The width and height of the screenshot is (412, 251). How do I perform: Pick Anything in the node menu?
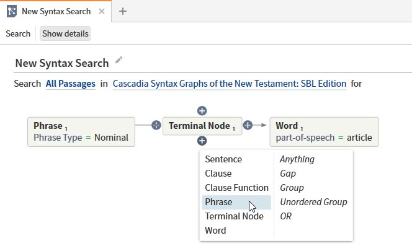297,159
